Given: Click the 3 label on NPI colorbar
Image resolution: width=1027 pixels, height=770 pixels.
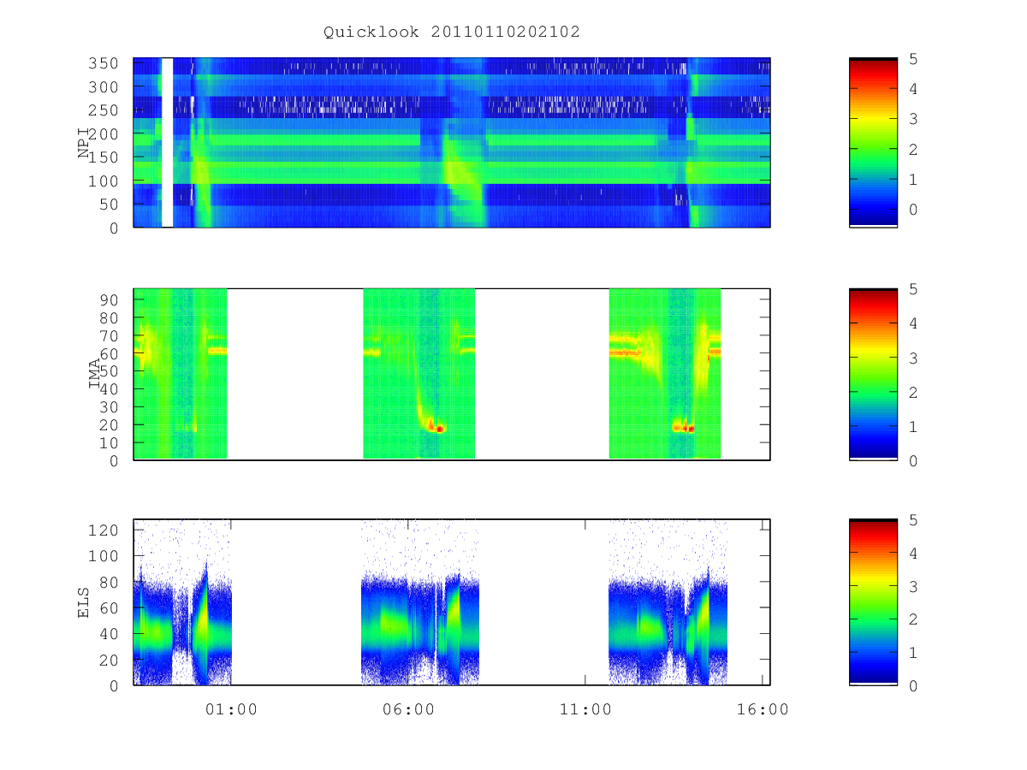Looking at the screenshot, I should pyautogui.click(x=914, y=119).
